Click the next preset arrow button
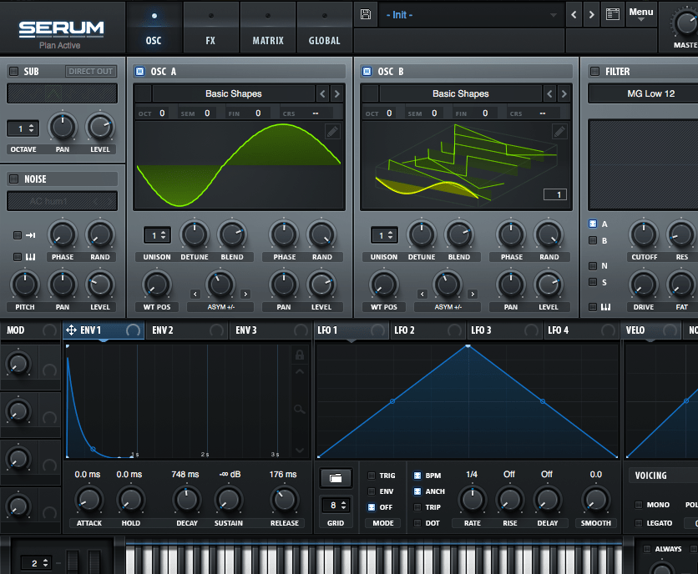Image resolution: width=698 pixels, height=574 pixels. click(x=591, y=15)
